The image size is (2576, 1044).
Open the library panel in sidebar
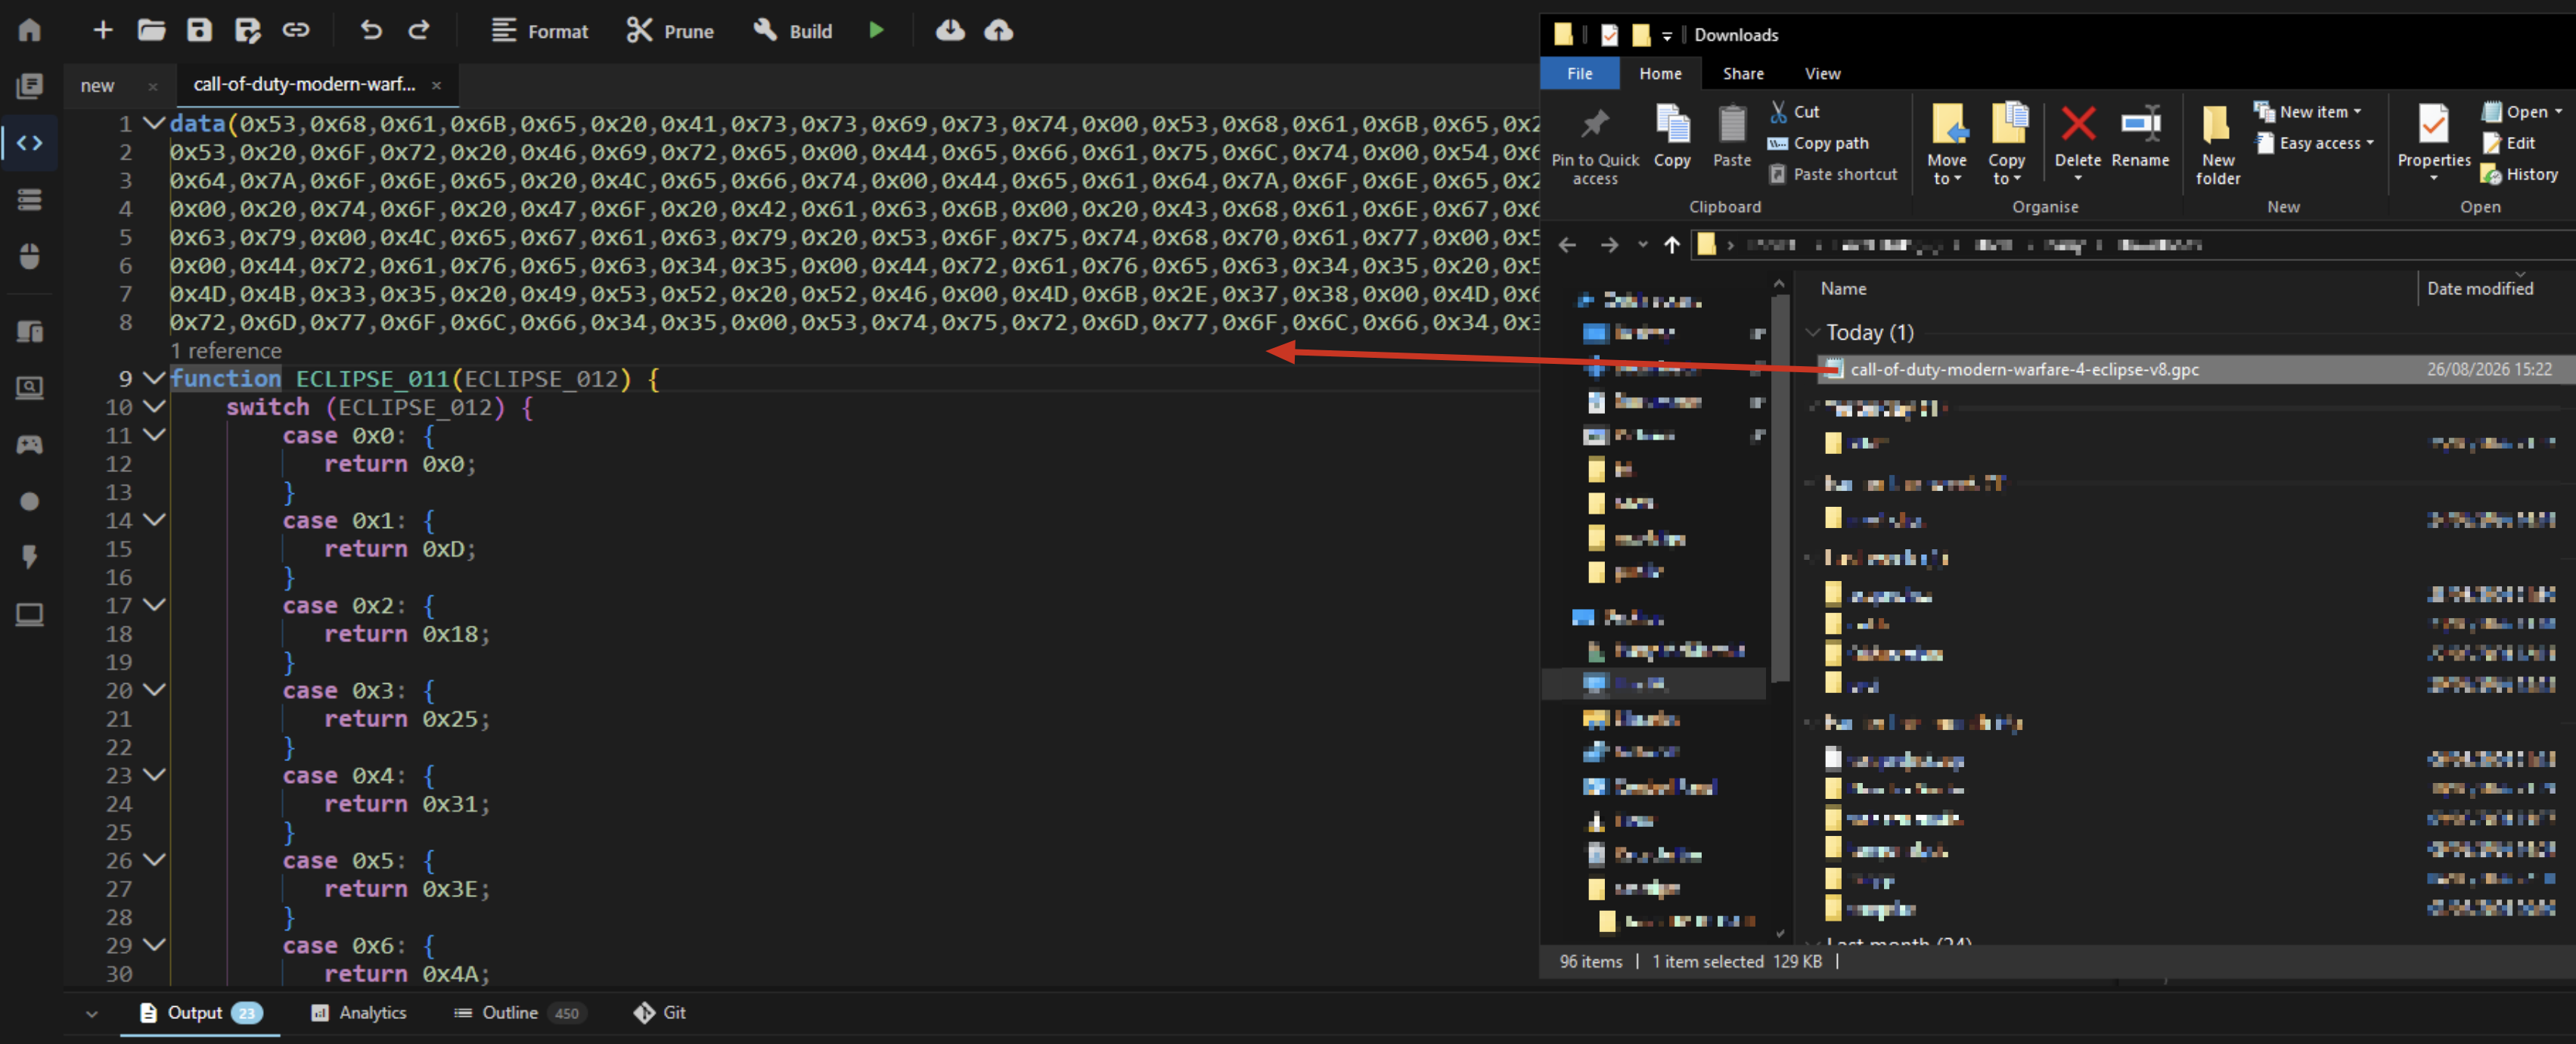30,86
